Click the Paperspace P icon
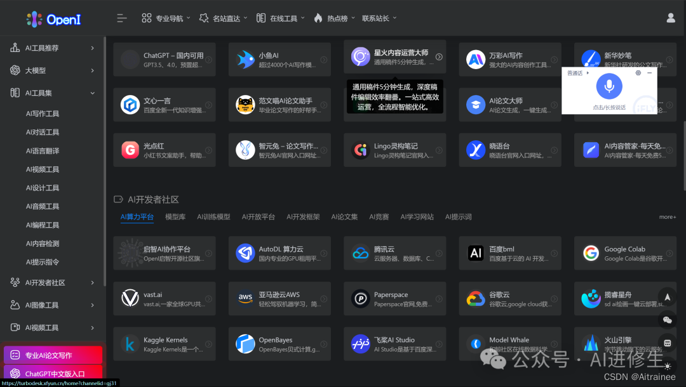Viewport: 686px width, 387px height. [x=361, y=299]
